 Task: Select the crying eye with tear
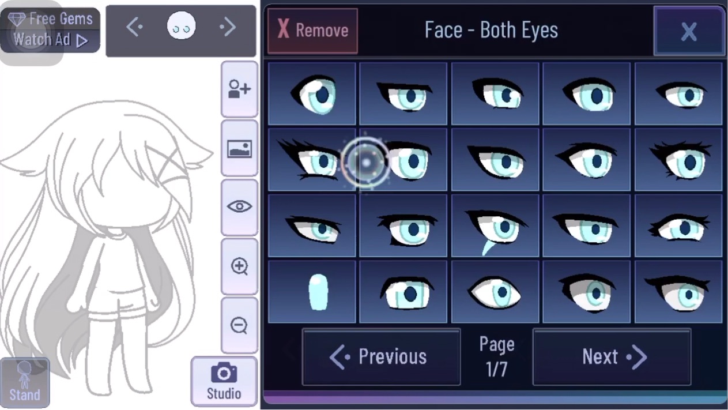pyautogui.click(x=495, y=225)
